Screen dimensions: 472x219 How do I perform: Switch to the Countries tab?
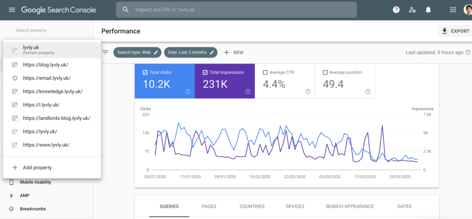tap(252, 207)
